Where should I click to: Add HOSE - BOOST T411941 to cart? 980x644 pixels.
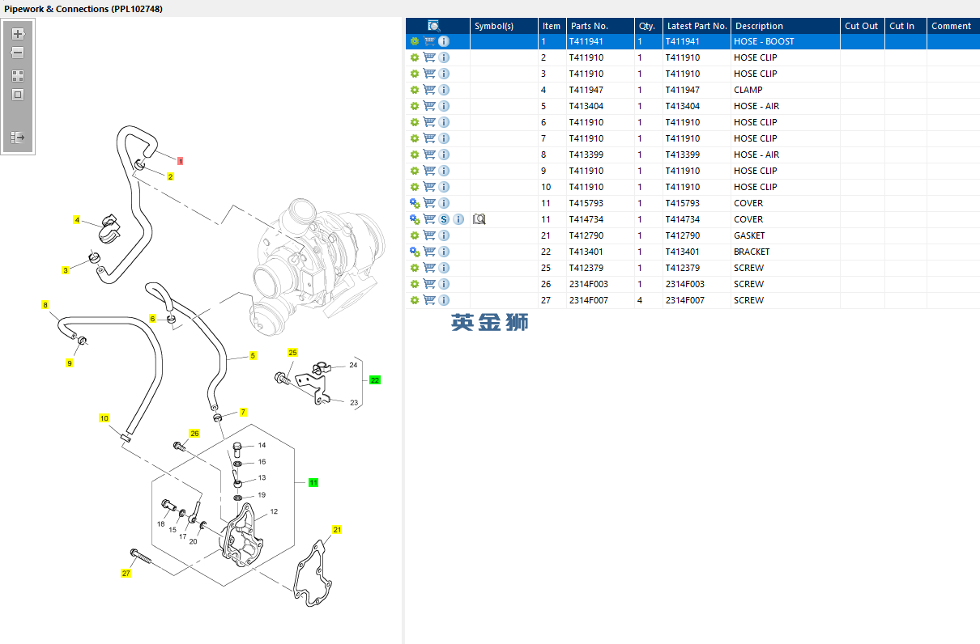[x=429, y=41]
